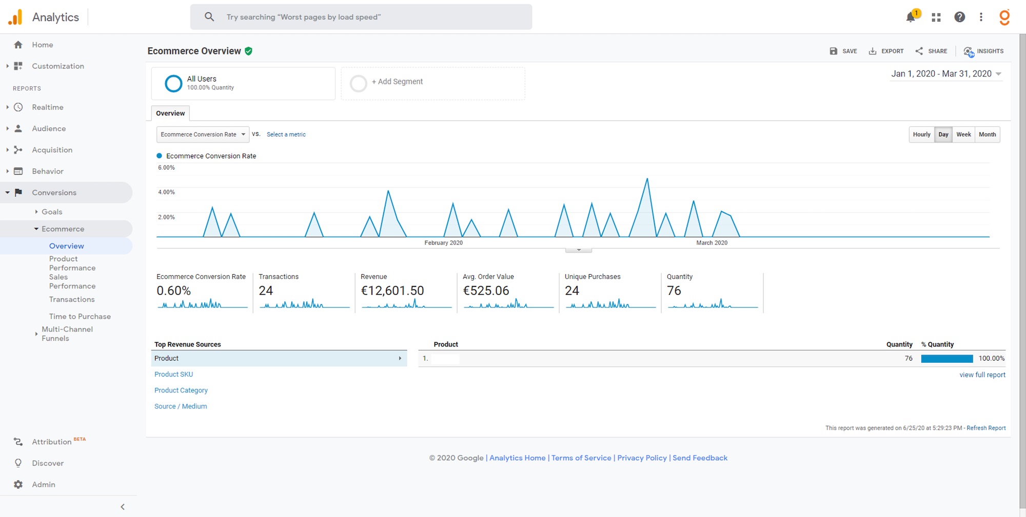Click the Audience person icon
The image size is (1026, 517).
tap(18, 129)
